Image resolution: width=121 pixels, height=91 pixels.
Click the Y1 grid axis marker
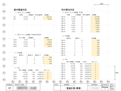4,73
